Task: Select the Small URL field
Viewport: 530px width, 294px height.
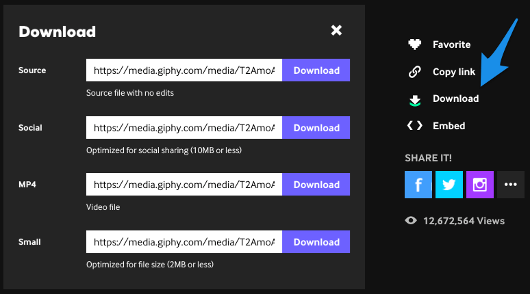Action: point(184,241)
